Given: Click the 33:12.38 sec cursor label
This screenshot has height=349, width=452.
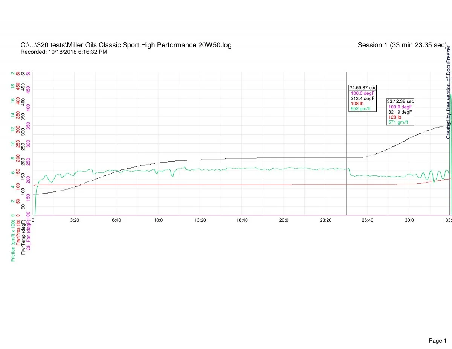Looking at the screenshot, I should tap(400, 101).
